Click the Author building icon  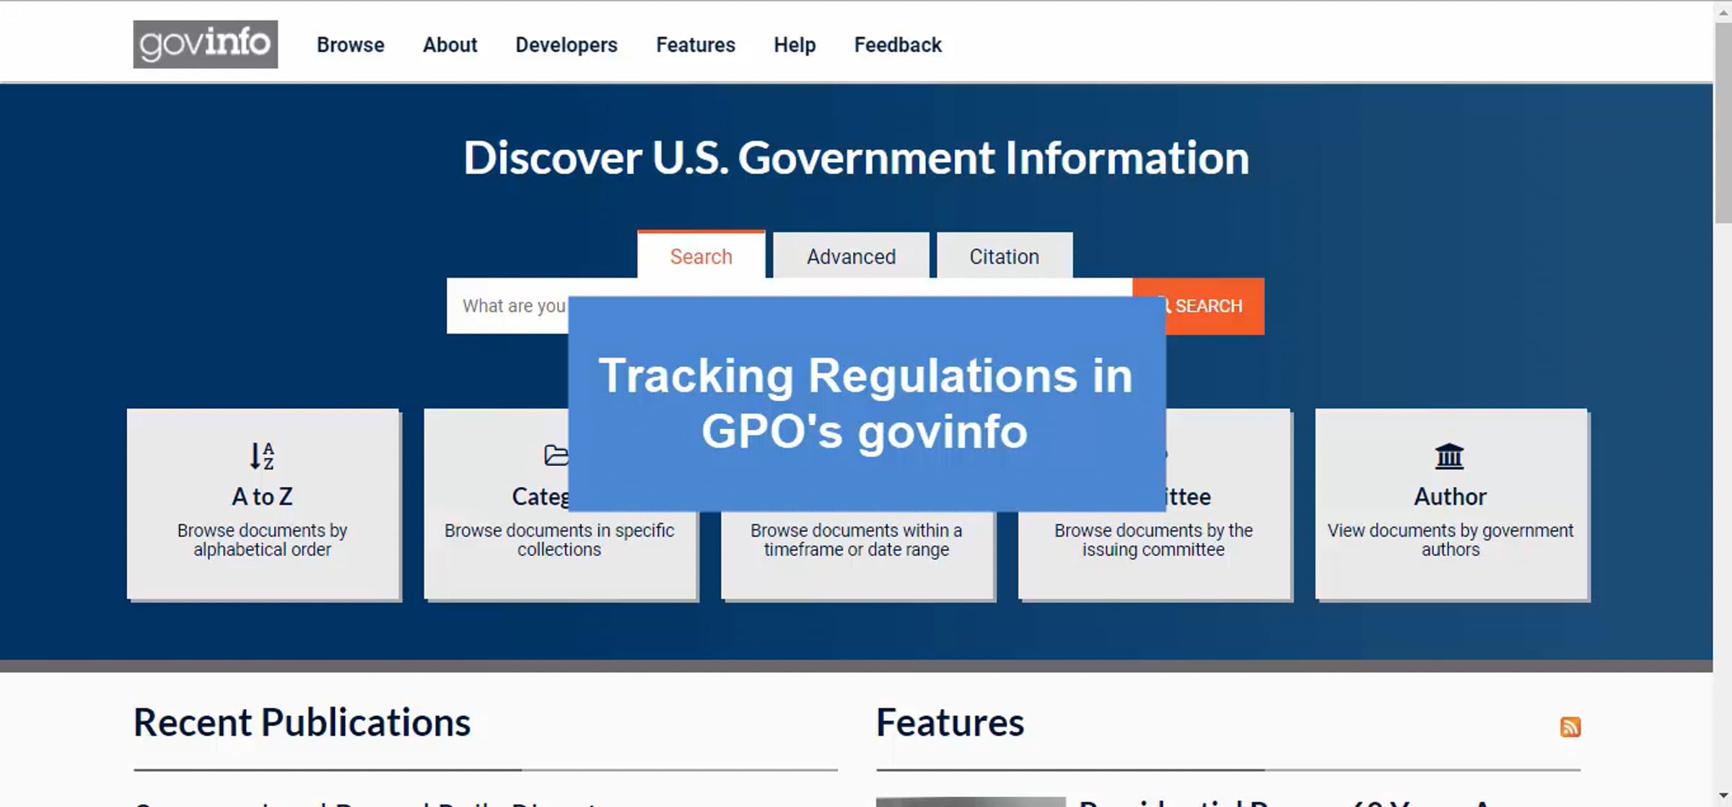tap(1449, 456)
